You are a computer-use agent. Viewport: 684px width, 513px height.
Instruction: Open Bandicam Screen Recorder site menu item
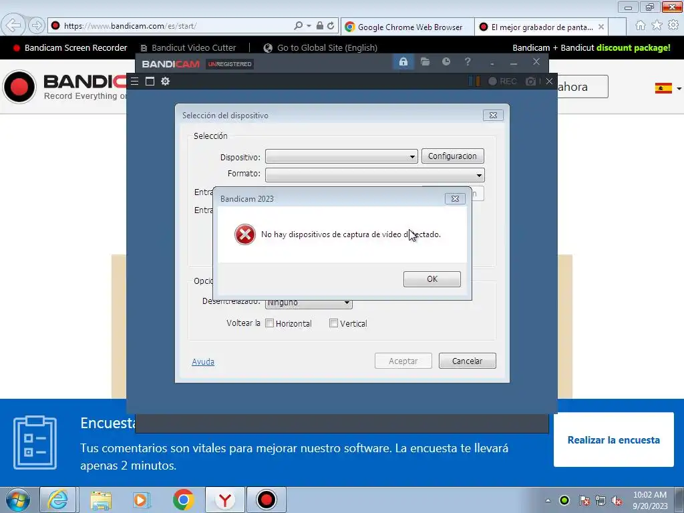click(70, 48)
